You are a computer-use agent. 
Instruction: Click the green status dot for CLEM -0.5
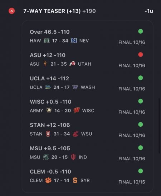click(141, 171)
